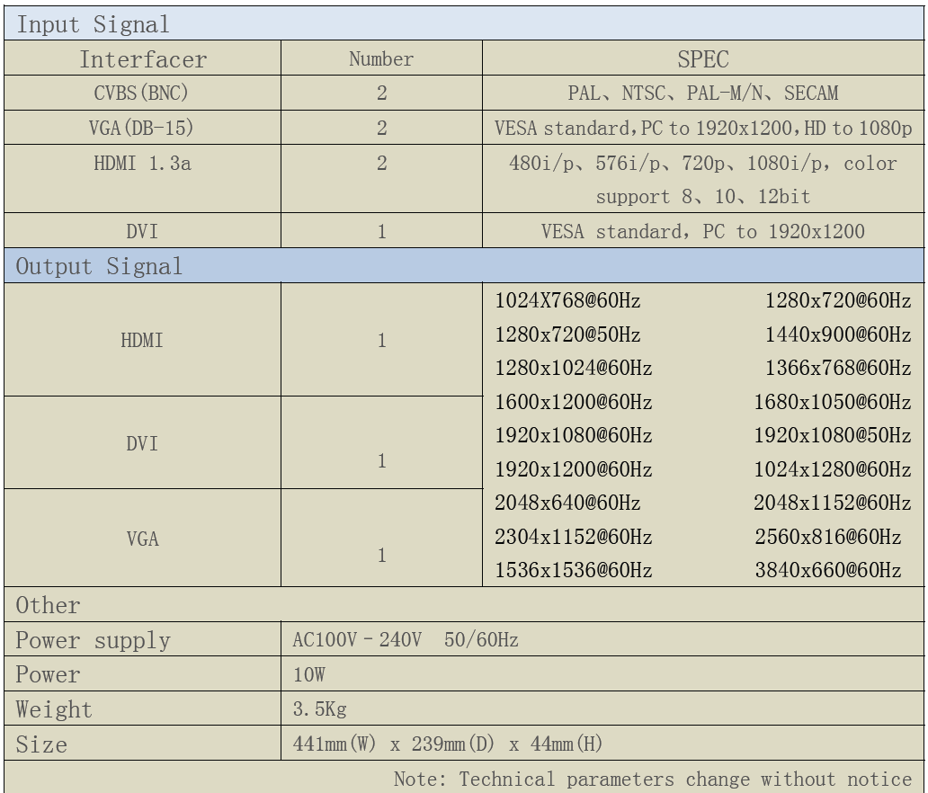Click '1920x1080@50Hz' resolution

[x=832, y=435]
